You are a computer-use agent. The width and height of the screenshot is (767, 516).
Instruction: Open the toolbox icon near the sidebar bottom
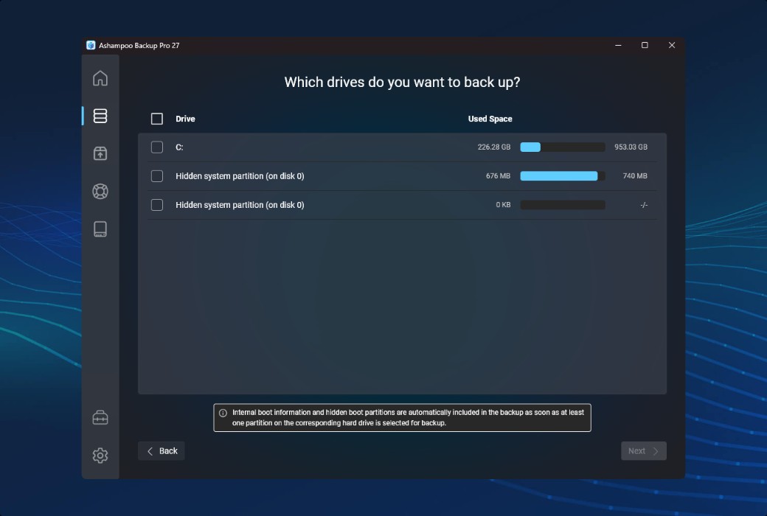pyautogui.click(x=100, y=416)
